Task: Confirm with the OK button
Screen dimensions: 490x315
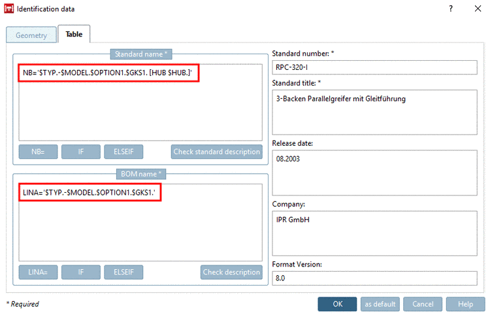Action: click(337, 304)
